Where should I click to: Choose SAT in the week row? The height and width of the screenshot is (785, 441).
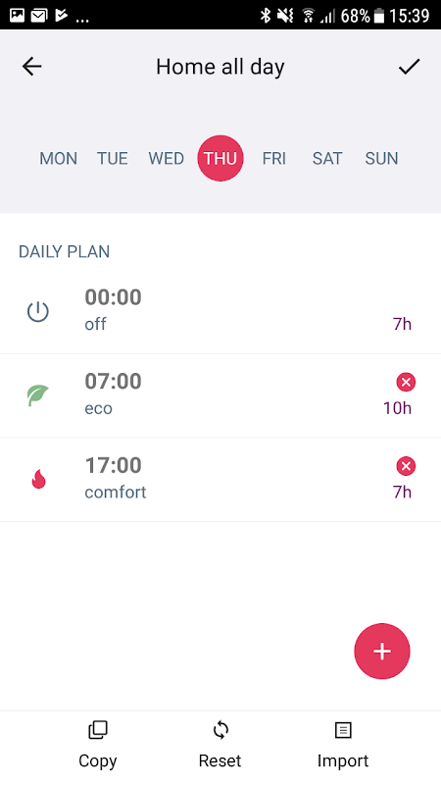pyautogui.click(x=327, y=159)
